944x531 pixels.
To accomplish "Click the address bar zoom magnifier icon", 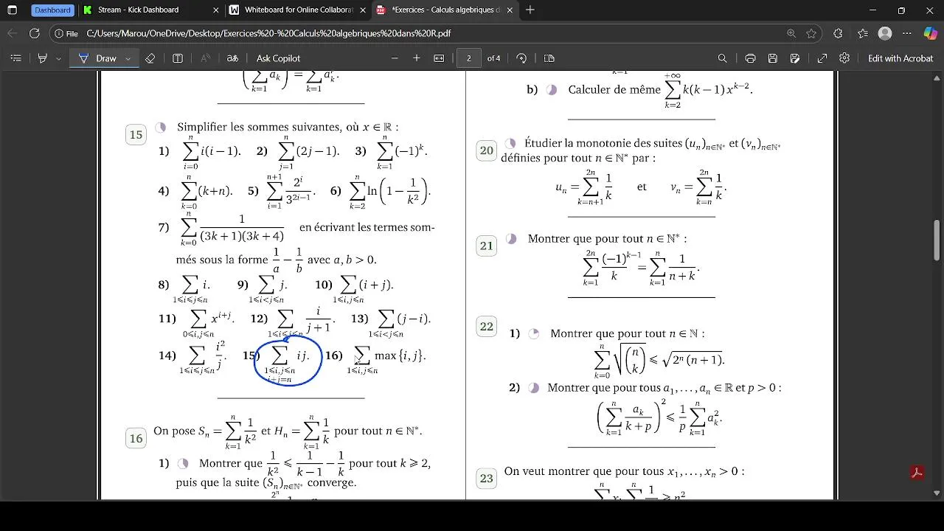I will [791, 33].
